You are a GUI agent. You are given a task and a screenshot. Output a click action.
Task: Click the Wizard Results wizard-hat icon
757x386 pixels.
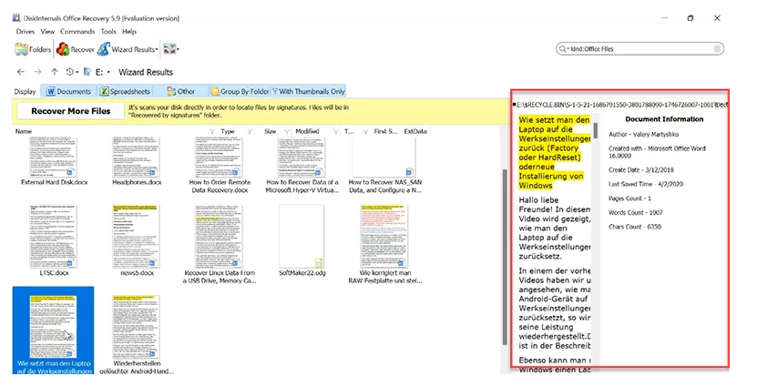click(x=103, y=49)
